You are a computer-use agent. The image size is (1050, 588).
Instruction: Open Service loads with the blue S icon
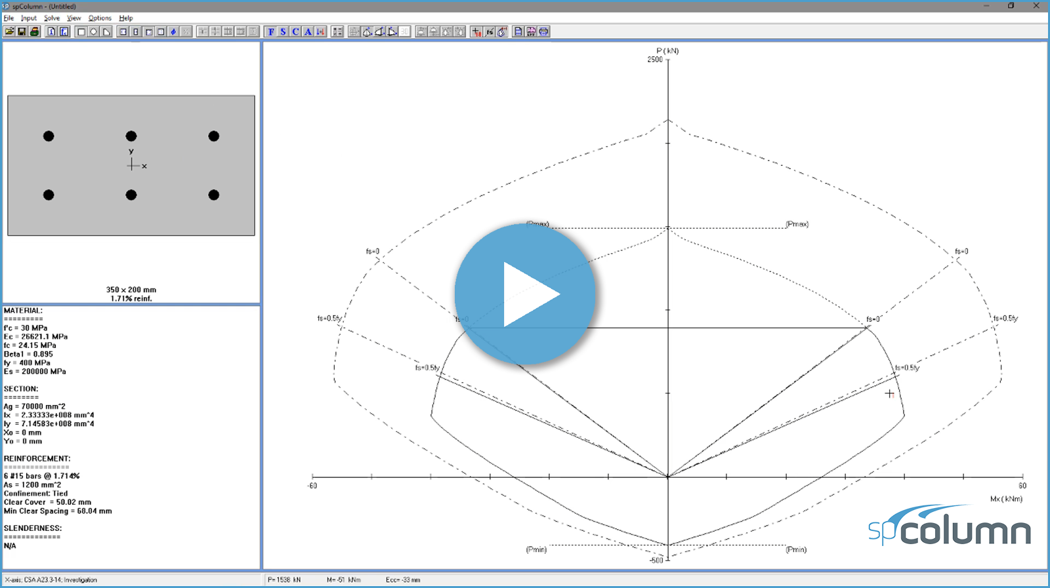point(283,31)
